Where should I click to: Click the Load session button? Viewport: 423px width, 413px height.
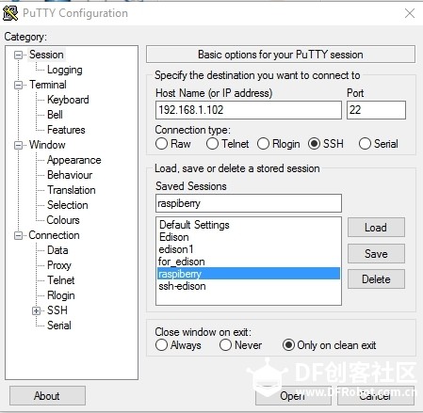(376, 228)
